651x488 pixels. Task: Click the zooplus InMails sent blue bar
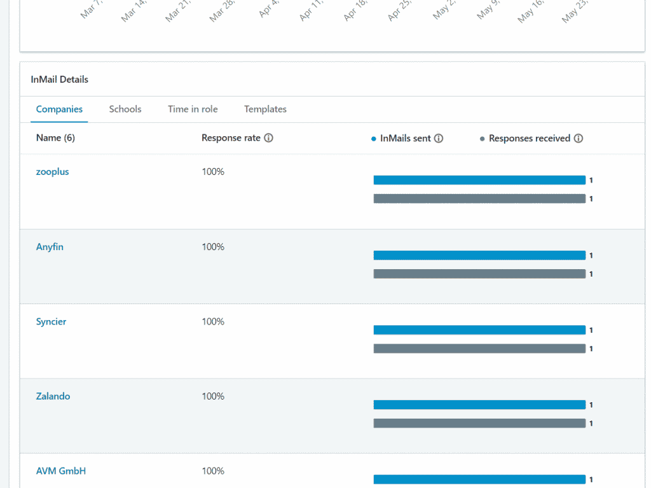click(479, 180)
